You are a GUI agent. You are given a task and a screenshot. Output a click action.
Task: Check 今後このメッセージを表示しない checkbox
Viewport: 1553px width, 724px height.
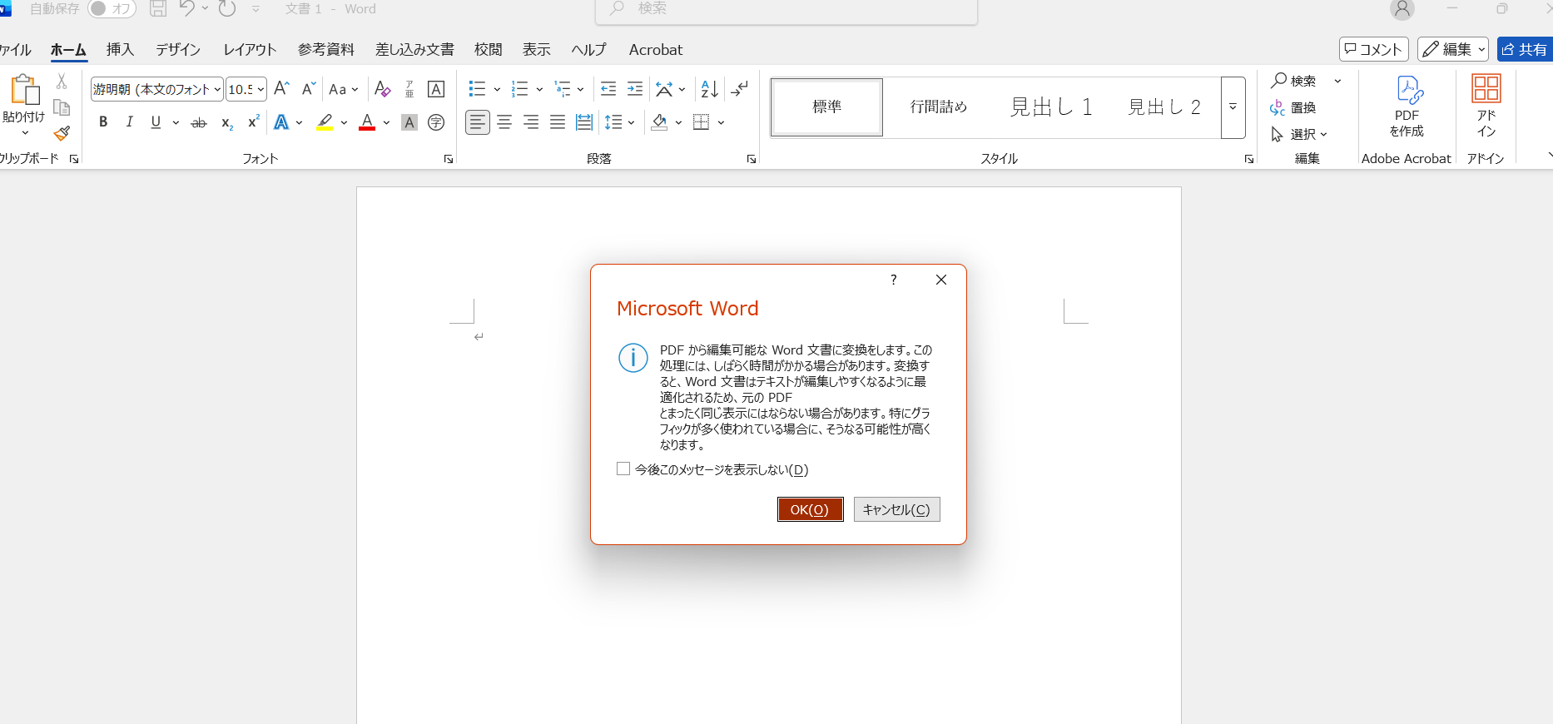click(623, 469)
